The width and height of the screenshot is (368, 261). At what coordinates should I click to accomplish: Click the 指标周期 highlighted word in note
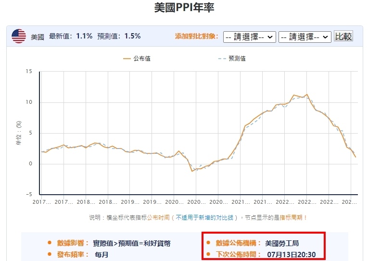(x=291, y=218)
